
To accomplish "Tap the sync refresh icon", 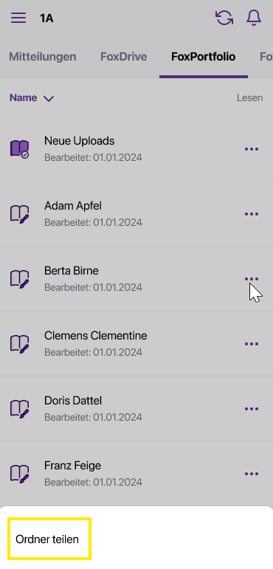I will pyautogui.click(x=224, y=18).
